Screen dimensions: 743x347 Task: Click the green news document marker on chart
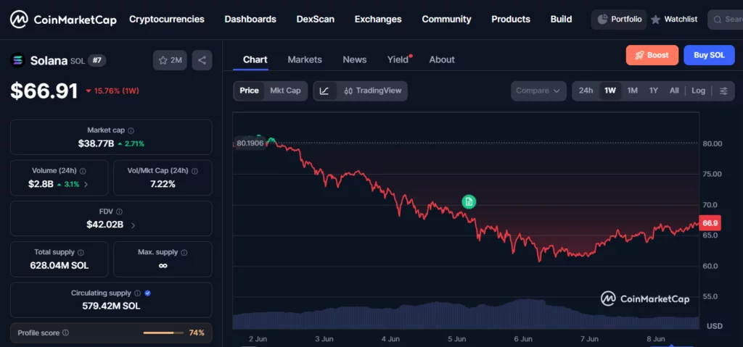tap(469, 202)
